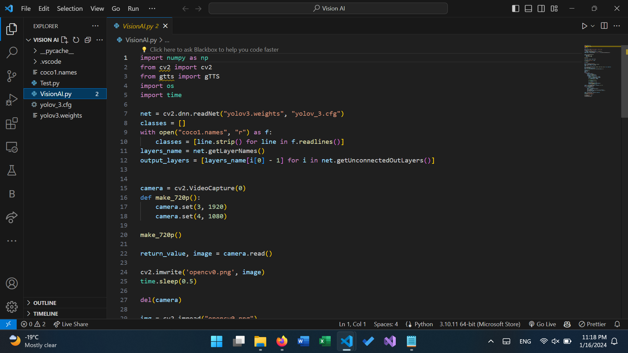628x353 pixels.
Task: Expand the __pycache__ folder
Action: point(57,51)
